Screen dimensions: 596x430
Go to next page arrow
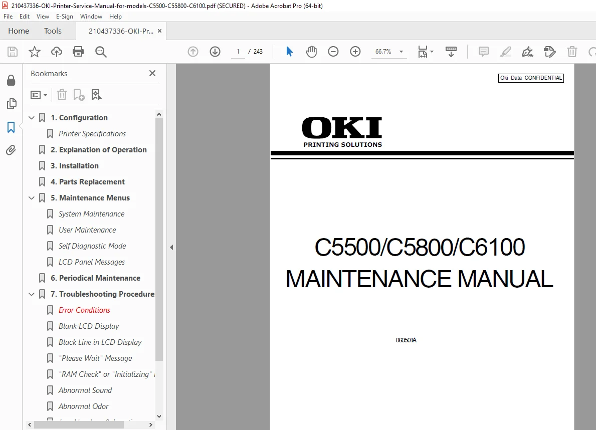215,51
